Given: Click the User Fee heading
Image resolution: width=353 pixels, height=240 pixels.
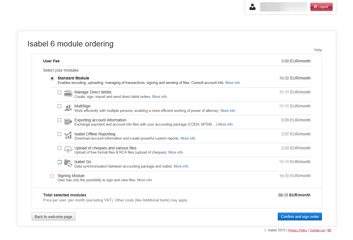Looking at the screenshot, I should point(51,61).
